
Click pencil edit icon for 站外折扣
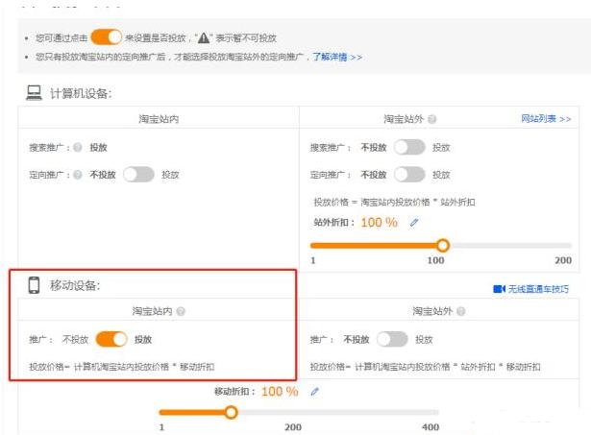tap(414, 222)
